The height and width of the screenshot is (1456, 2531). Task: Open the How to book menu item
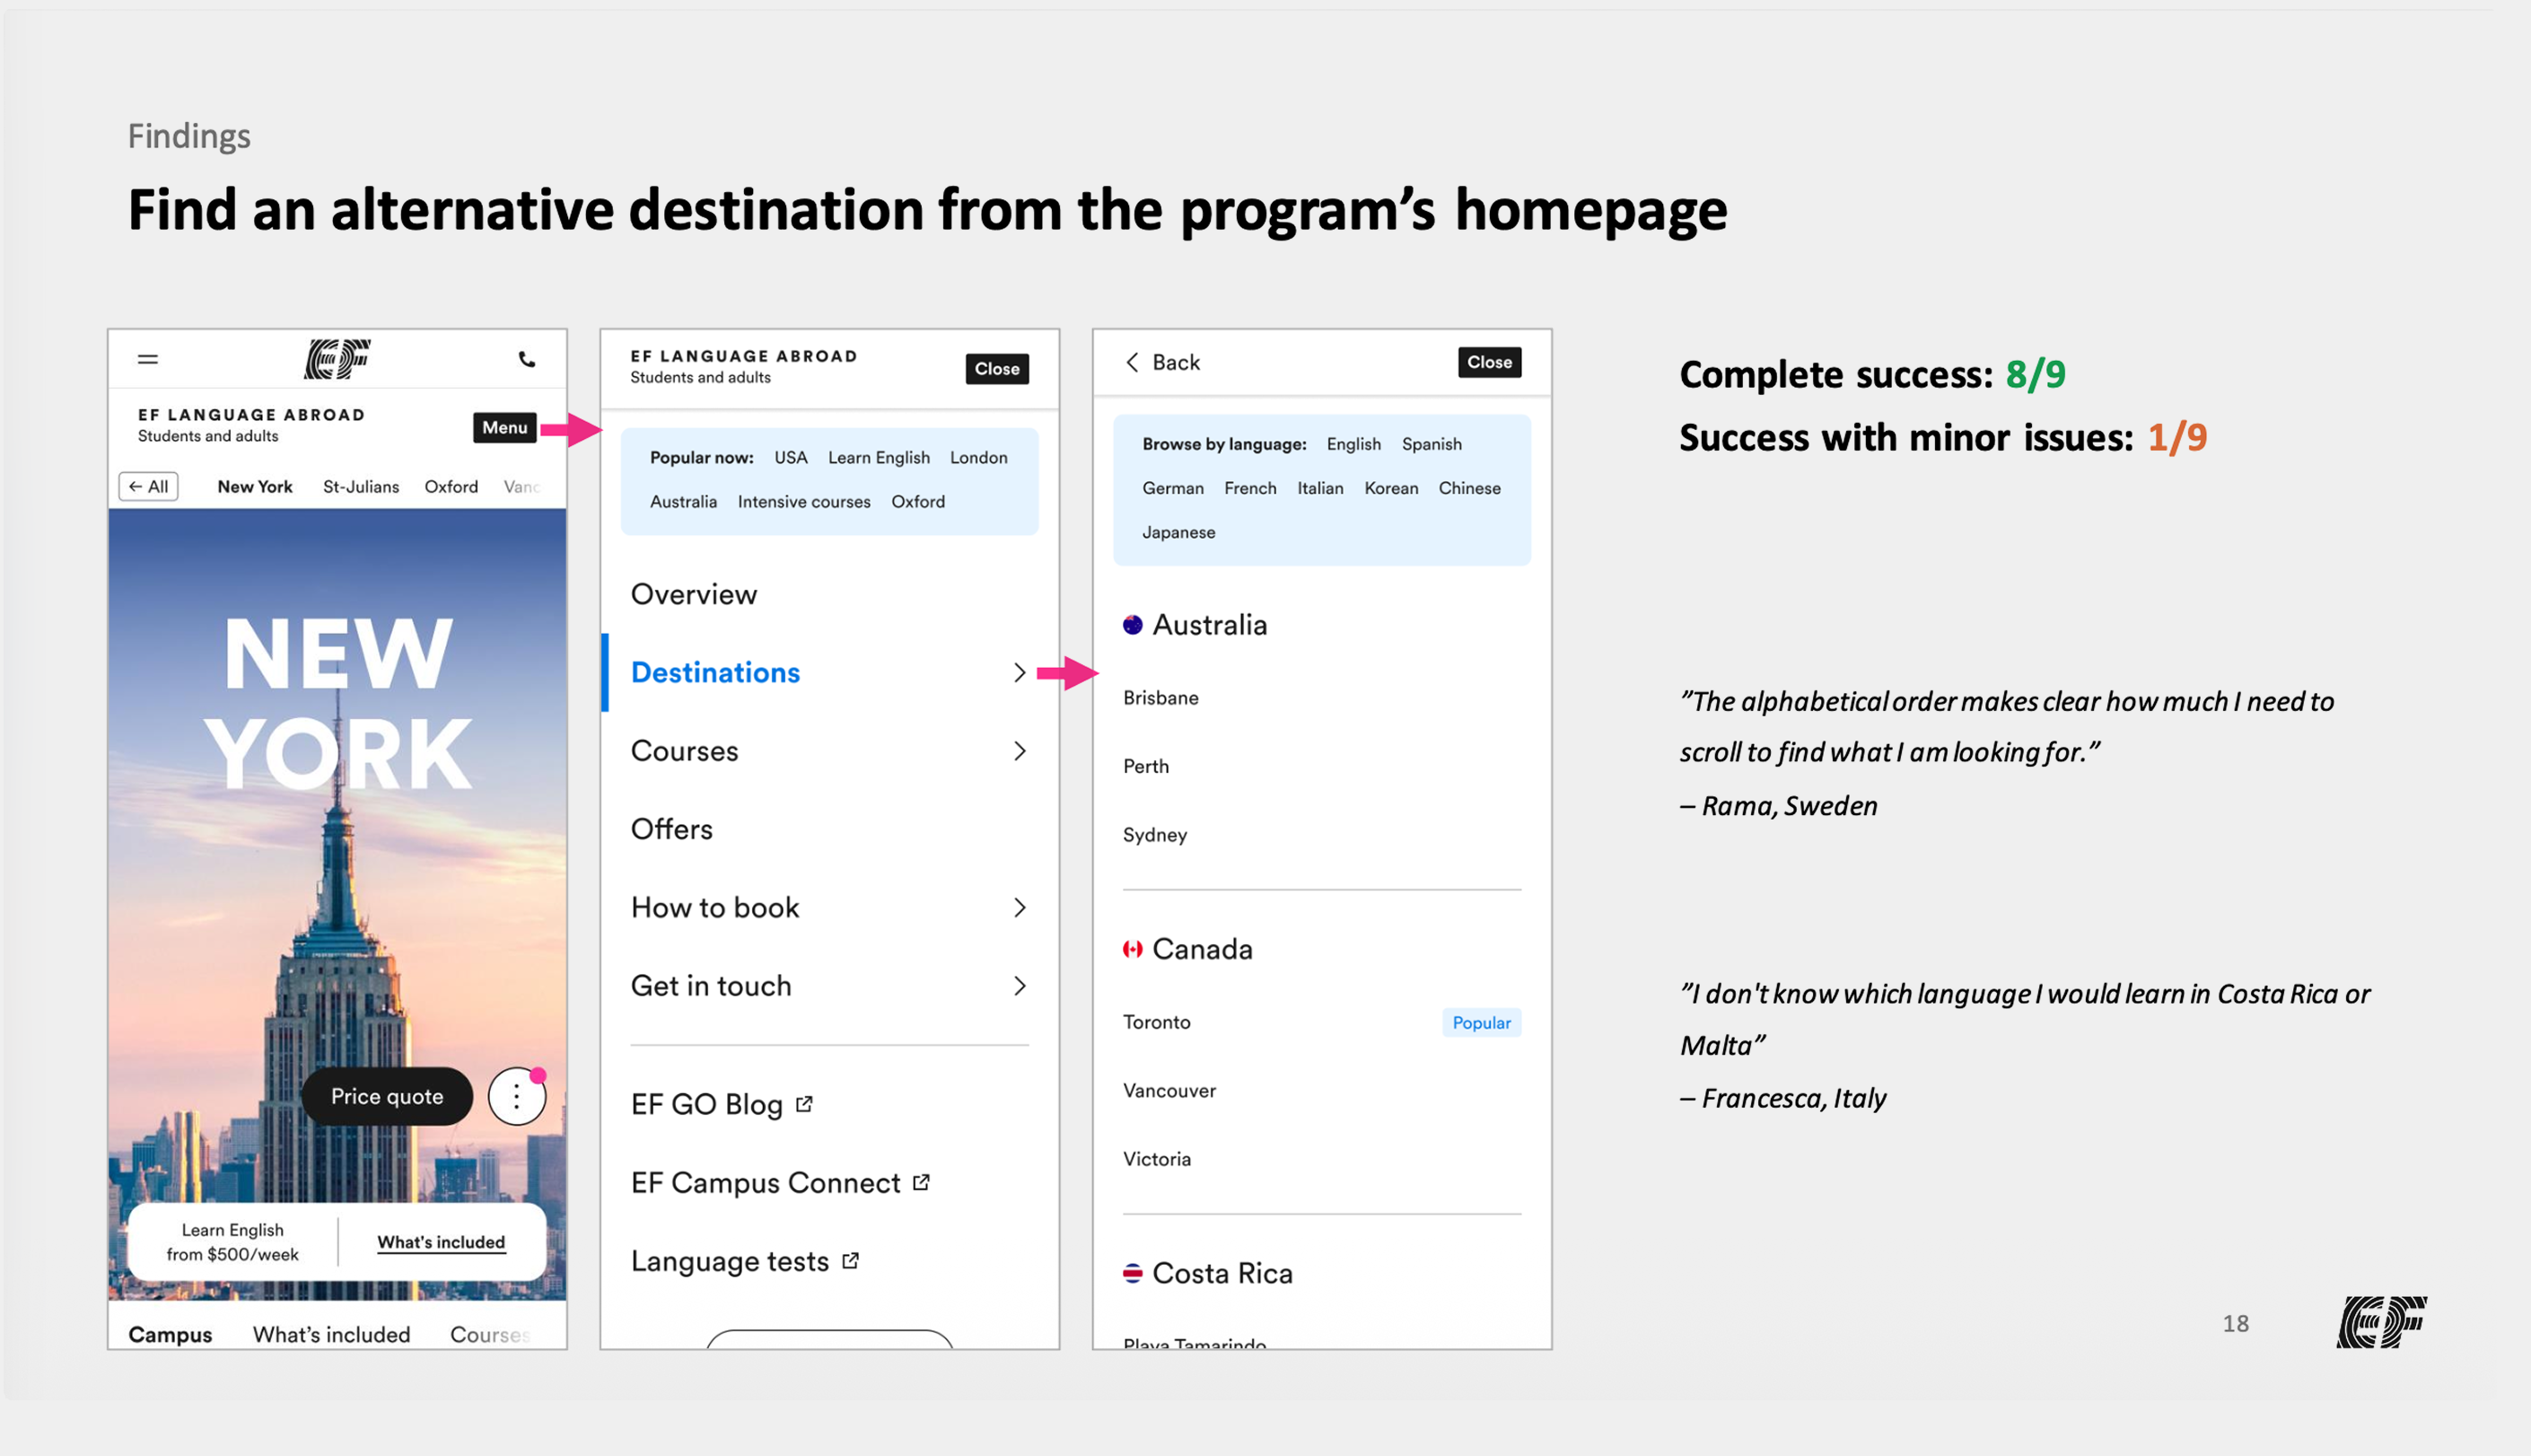coord(714,907)
